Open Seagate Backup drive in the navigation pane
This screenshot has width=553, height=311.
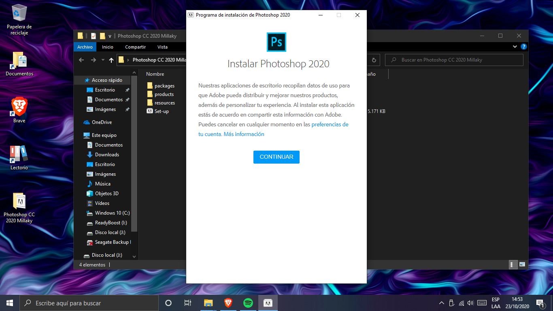point(108,242)
